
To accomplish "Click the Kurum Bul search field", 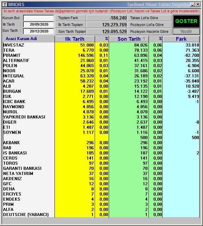I will 38,18.
